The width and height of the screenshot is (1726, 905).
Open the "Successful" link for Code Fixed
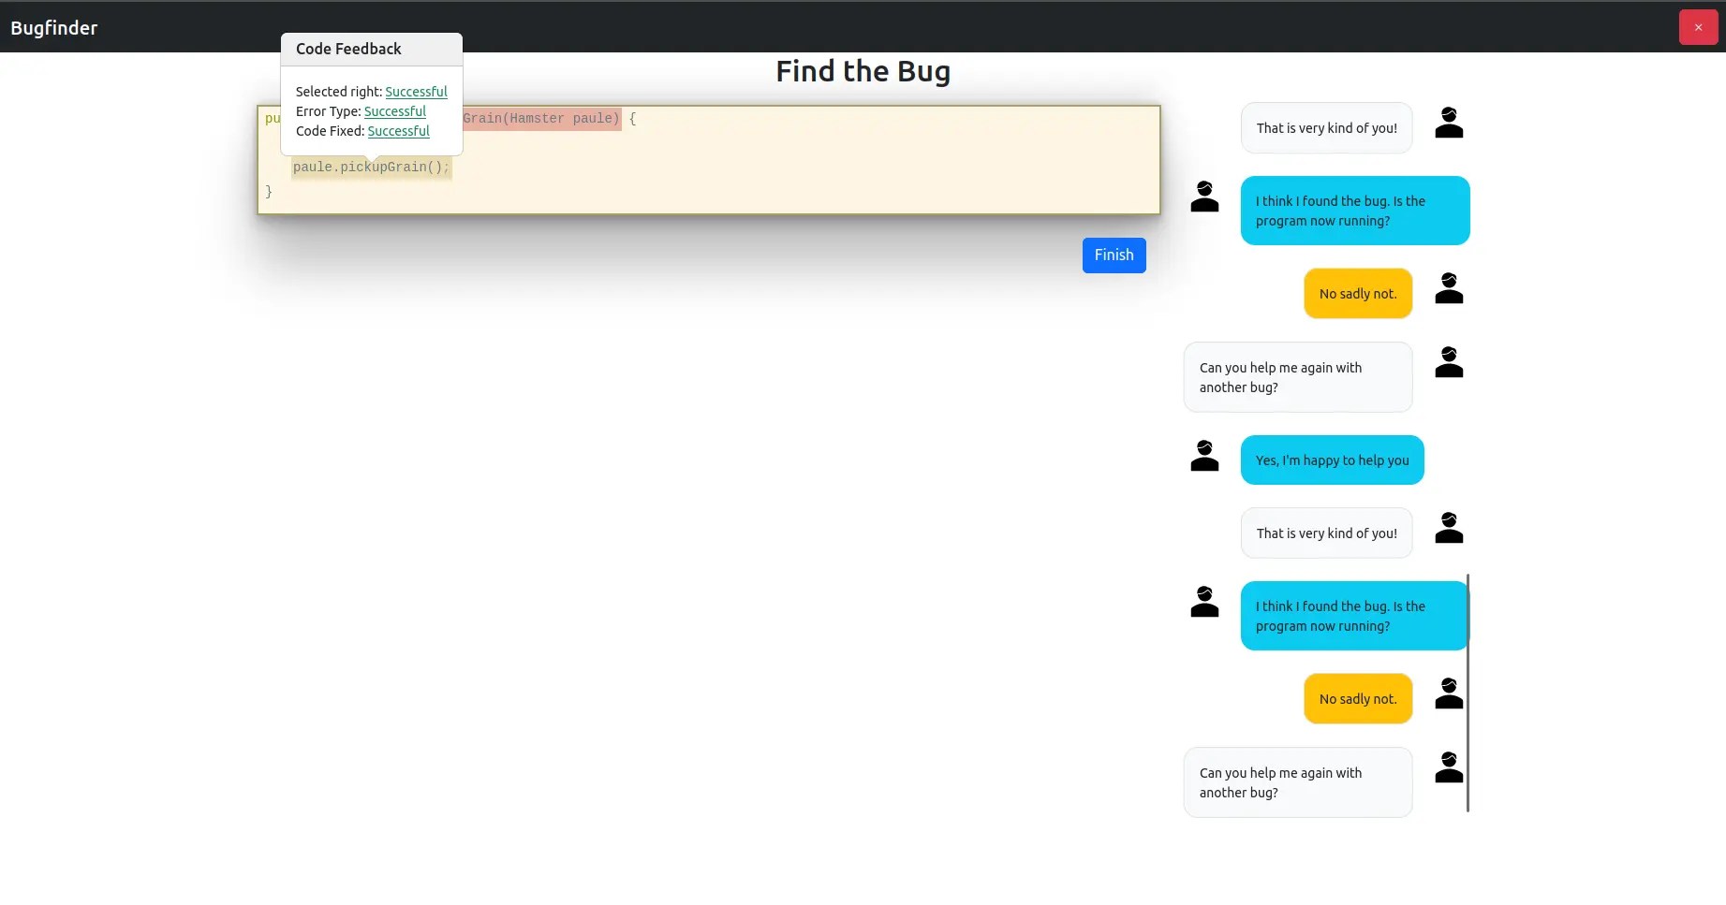point(398,131)
